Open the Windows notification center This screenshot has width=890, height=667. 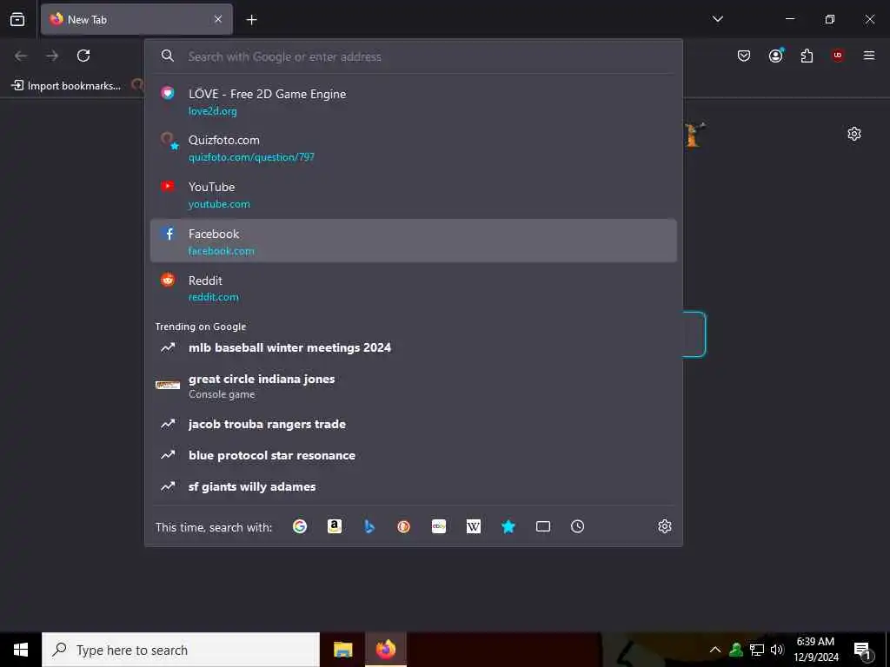862,650
